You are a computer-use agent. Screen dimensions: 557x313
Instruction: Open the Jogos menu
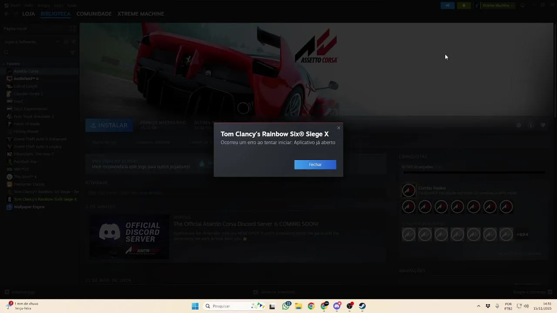(58, 5)
